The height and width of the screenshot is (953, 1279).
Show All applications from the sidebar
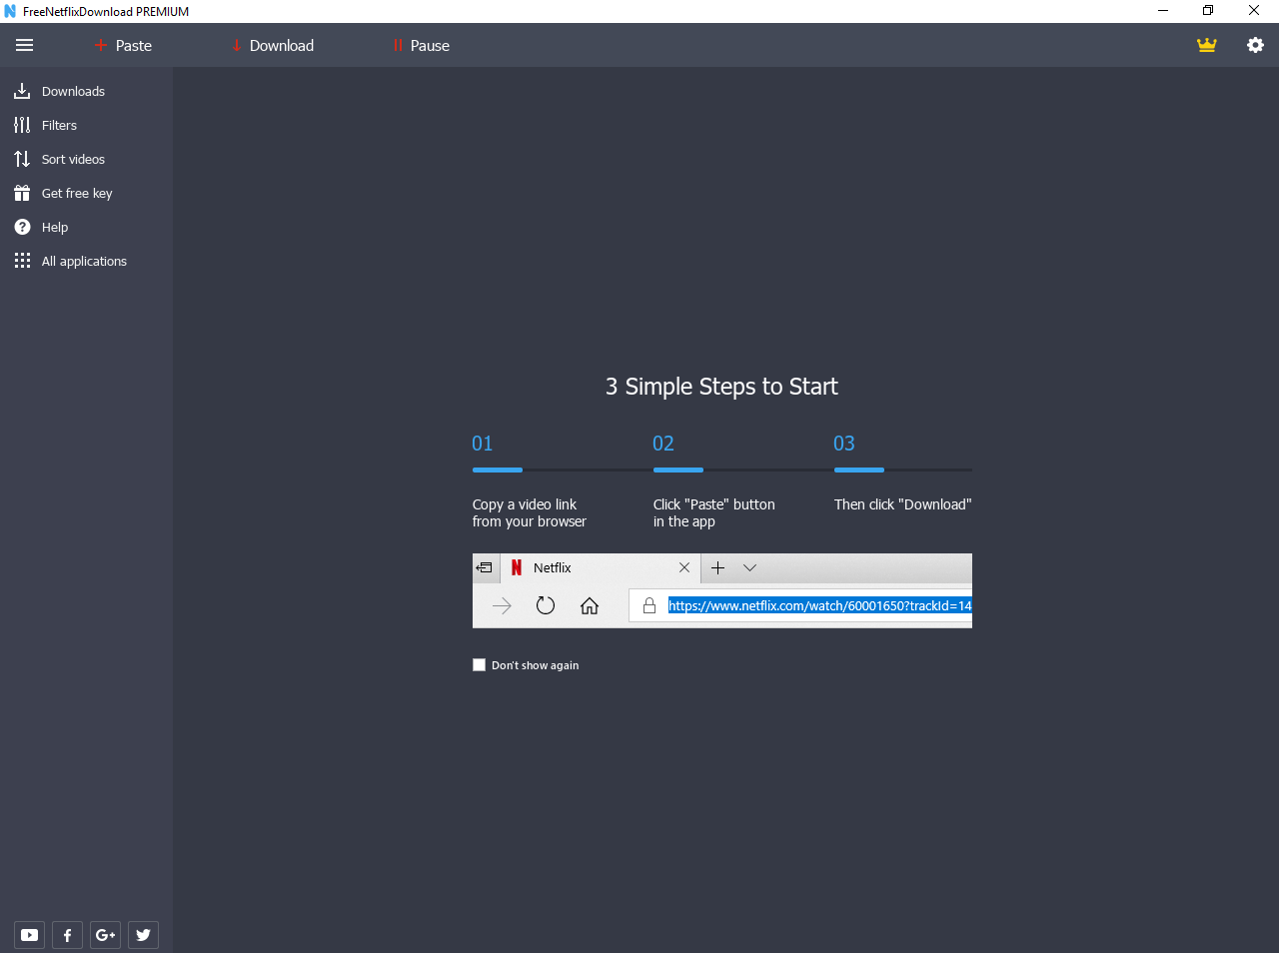pyautogui.click(x=84, y=262)
